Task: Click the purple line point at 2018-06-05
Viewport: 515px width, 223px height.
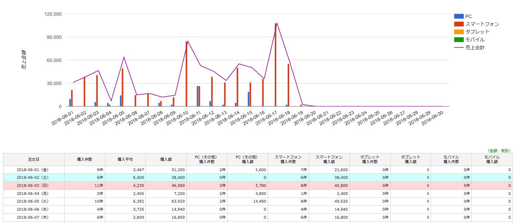Action: (124, 57)
